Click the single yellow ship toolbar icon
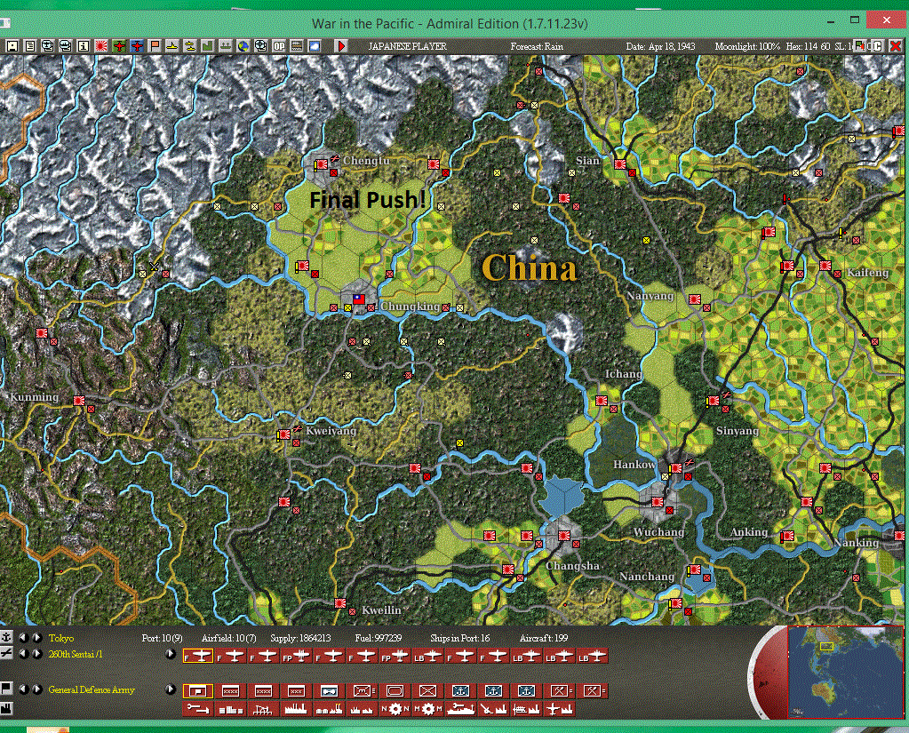This screenshot has width=909, height=733. tap(172, 46)
